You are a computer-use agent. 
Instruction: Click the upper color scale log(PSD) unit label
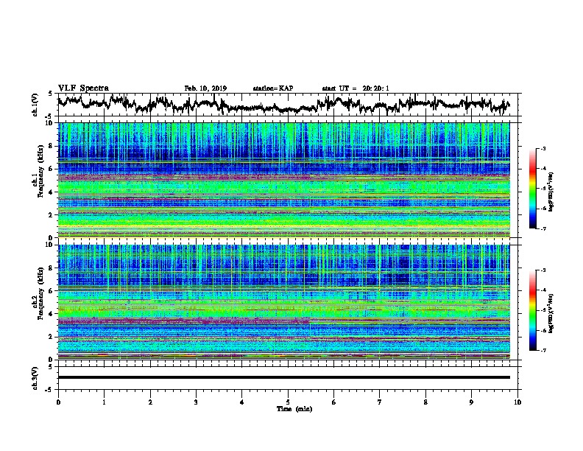551,192
